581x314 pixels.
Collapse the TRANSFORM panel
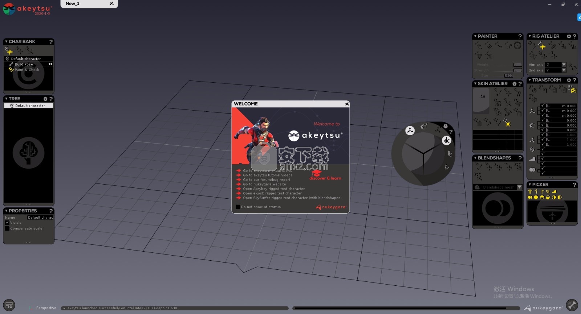(x=530, y=80)
